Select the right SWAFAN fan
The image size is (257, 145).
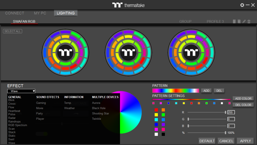(x=191, y=53)
